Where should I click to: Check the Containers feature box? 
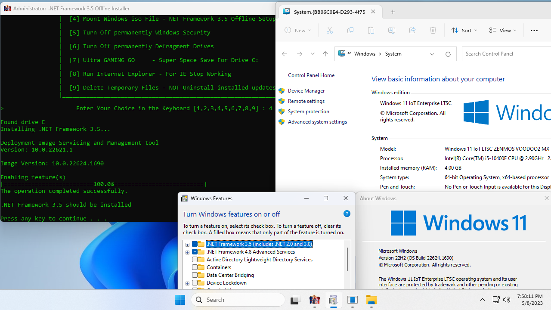[195, 267]
